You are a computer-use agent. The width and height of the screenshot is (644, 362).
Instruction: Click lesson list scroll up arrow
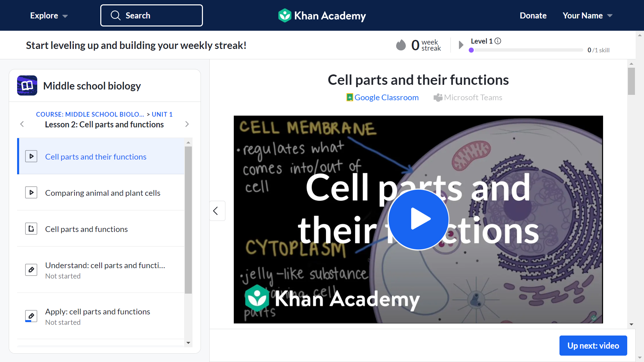pos(189,142)
